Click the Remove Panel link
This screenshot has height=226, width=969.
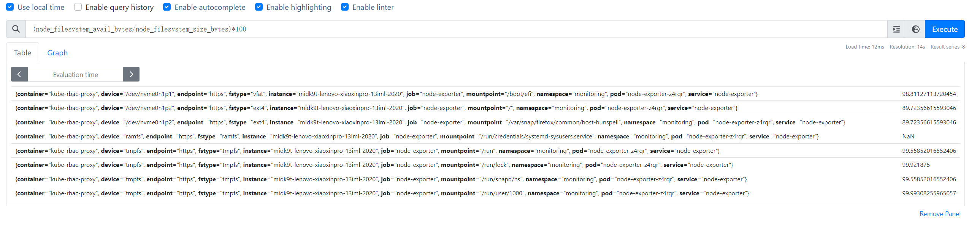(x=940, y=214)
